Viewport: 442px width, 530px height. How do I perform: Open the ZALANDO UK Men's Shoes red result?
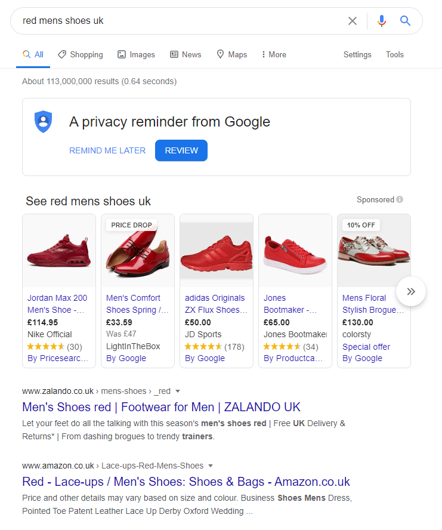coord(161,407)
